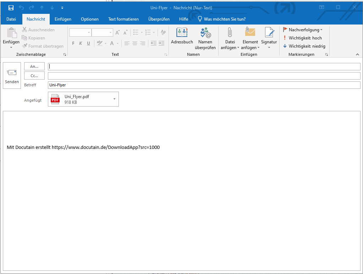Open the Markierungen dialog launcher arrow
Viewport: 363px width, 274px height.
pyautogui.click(x=326, y=54)
